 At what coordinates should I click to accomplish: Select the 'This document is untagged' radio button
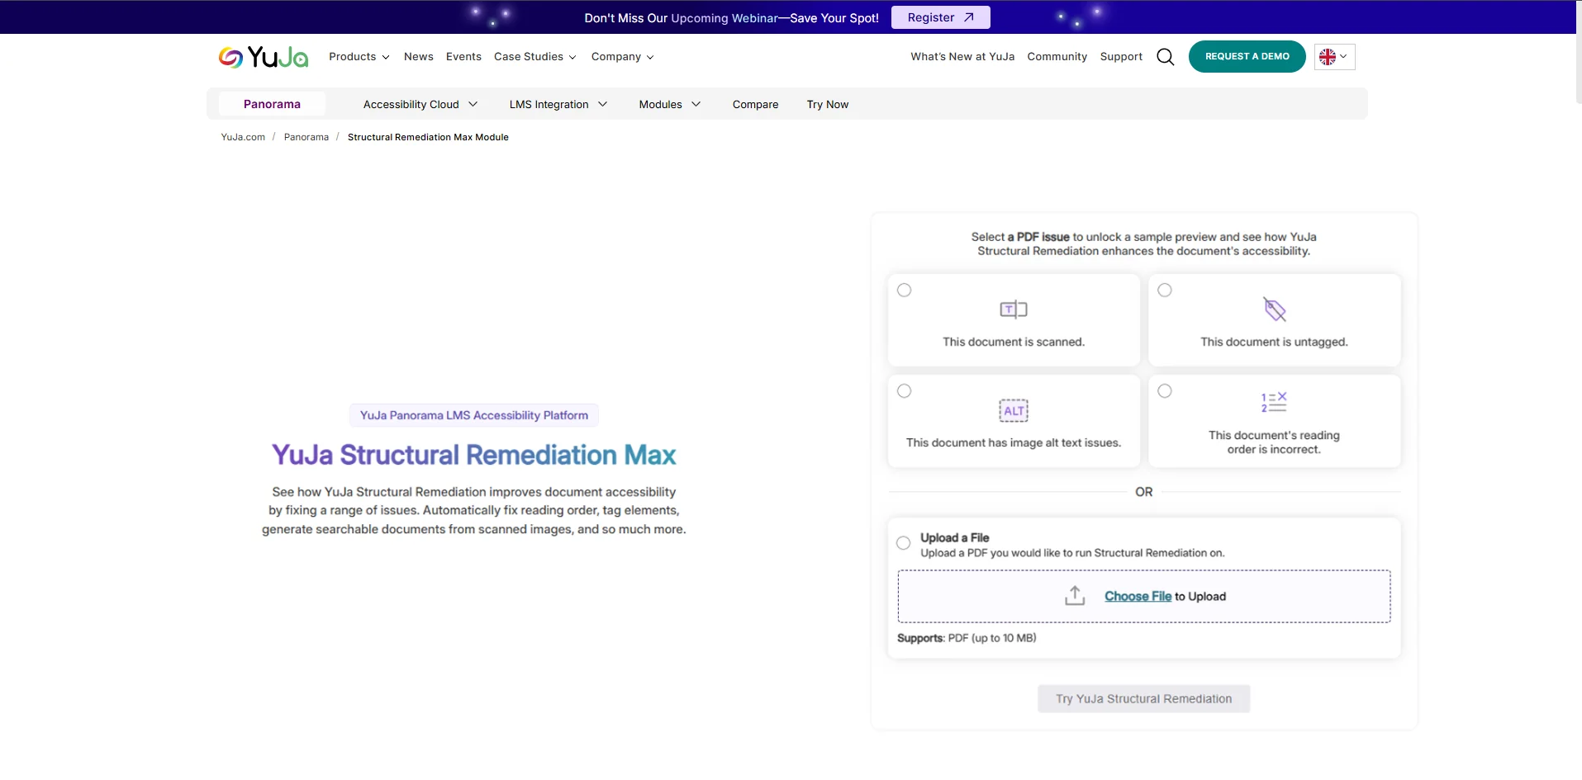click(1165, 291)
